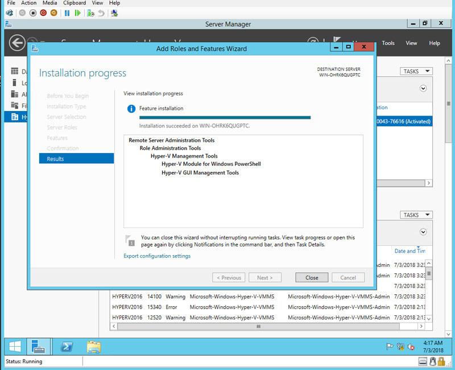Open the Windows Start button
Screen dimensions: 455x370
click(15, 347)
